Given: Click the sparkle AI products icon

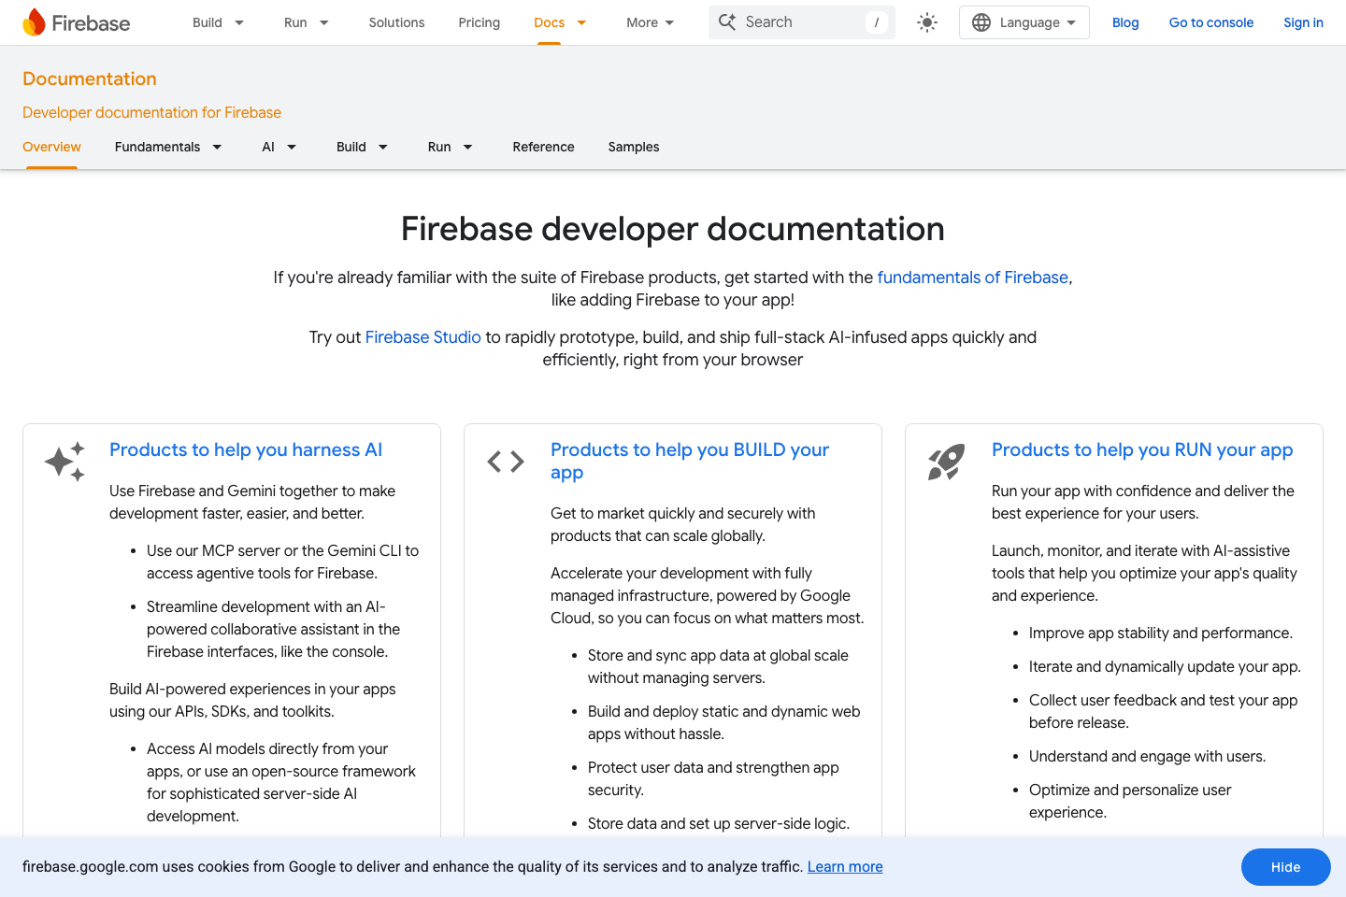Looking at the screenshot, I should 64,461.
